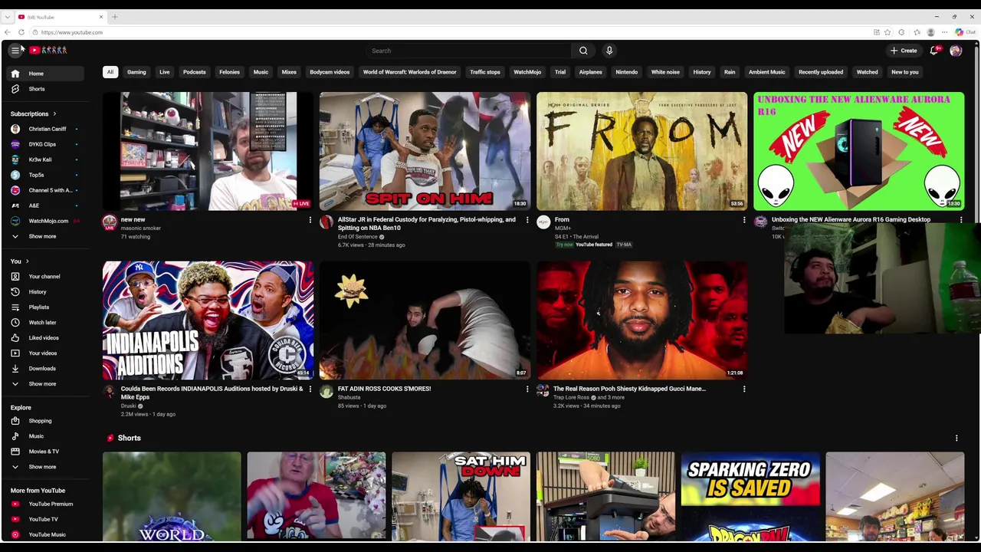Viewport: 981px width, 552px height.
Task: Open Liked videos list
Action: click(x=46, y=338)
